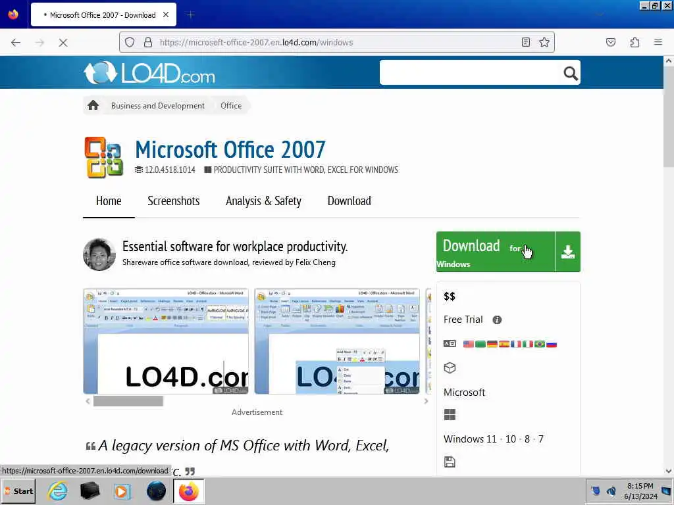Click the gallery left scroll arrow
This screenshot has height=505, width=674.
click(88, 401)
